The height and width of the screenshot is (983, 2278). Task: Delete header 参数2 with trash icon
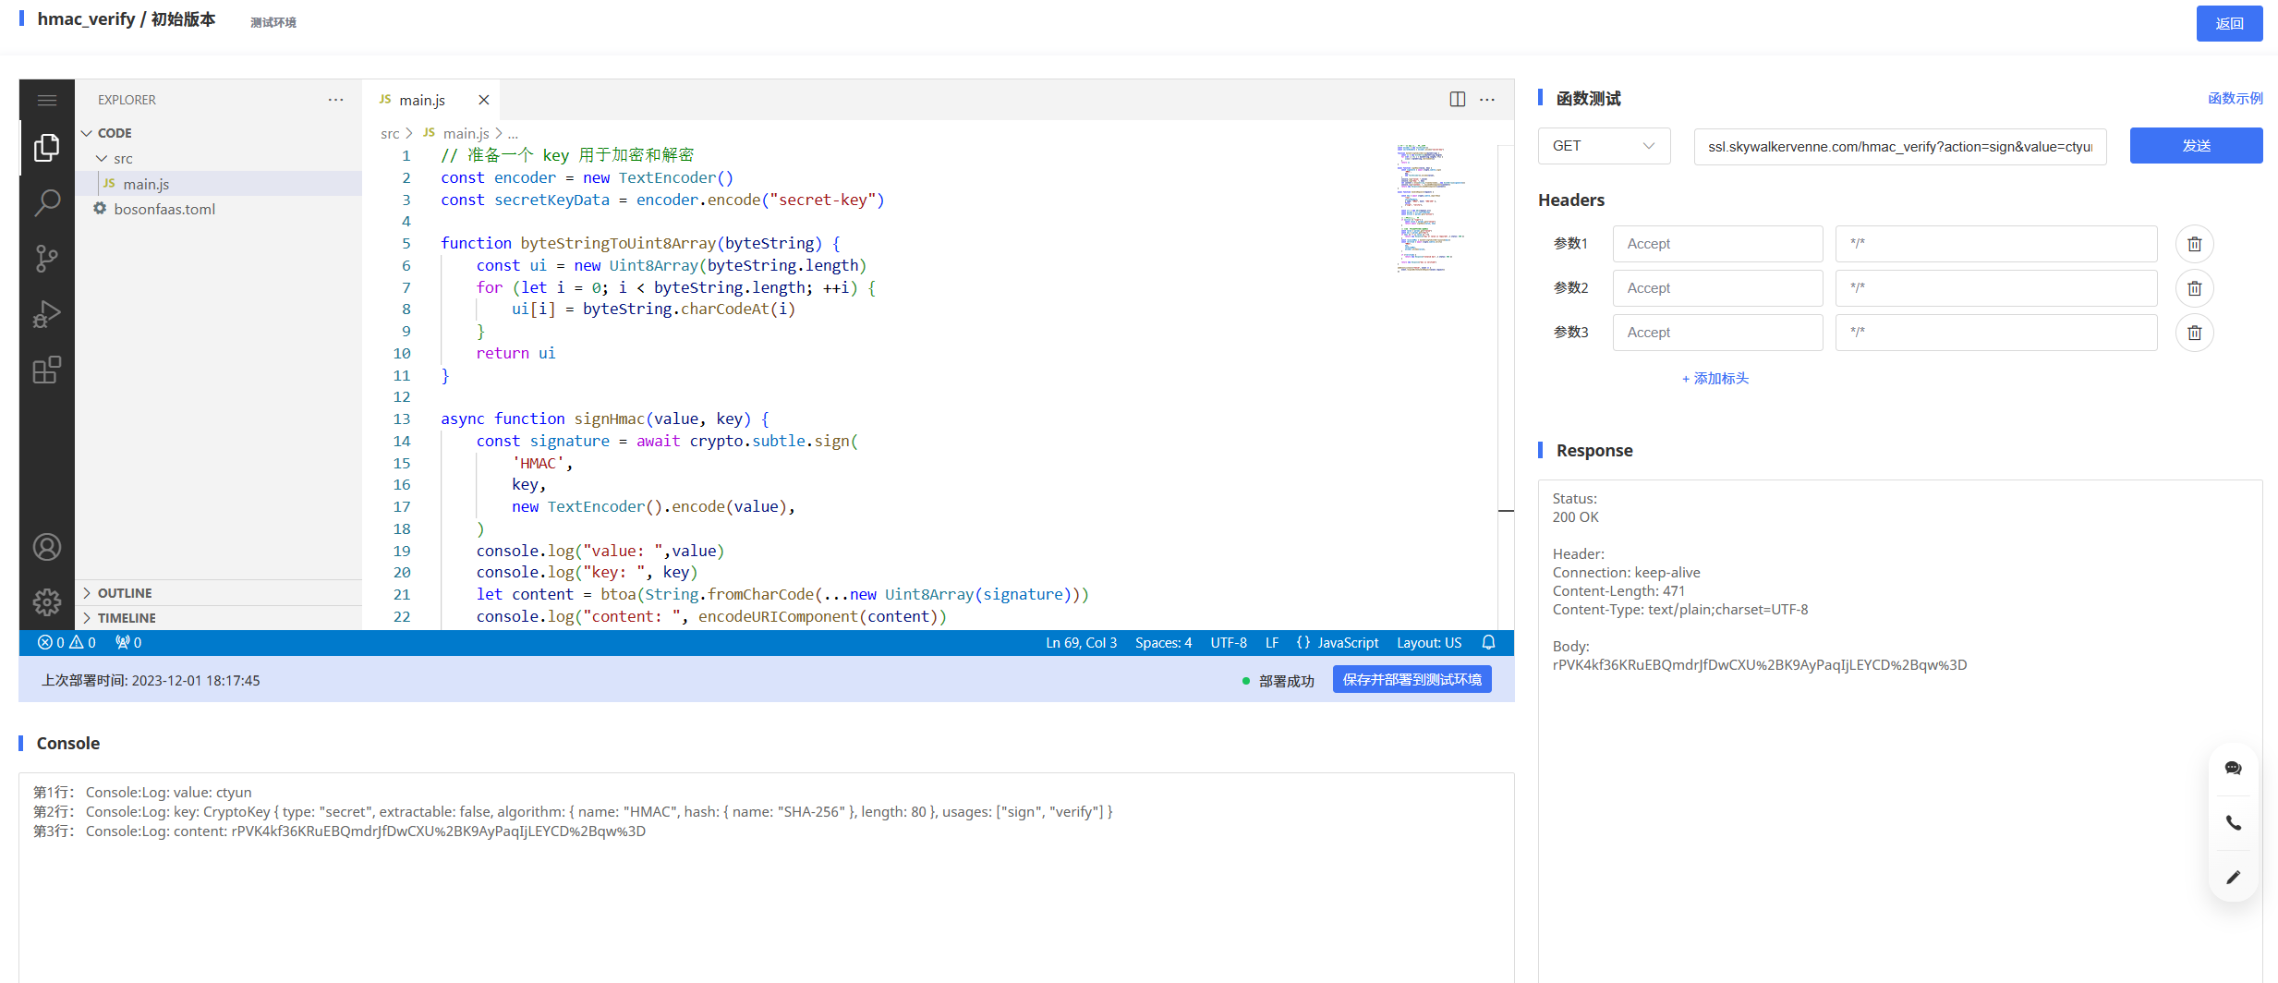[x=2194, y=288]
